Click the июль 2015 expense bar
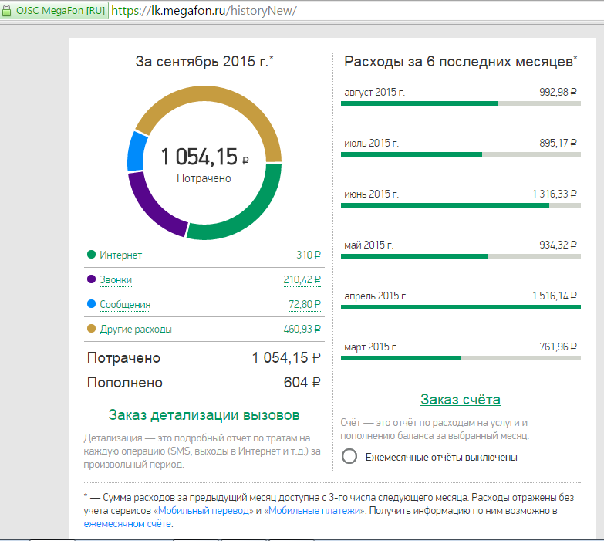This screenshot has height=541, width=604. pos(461,154)
